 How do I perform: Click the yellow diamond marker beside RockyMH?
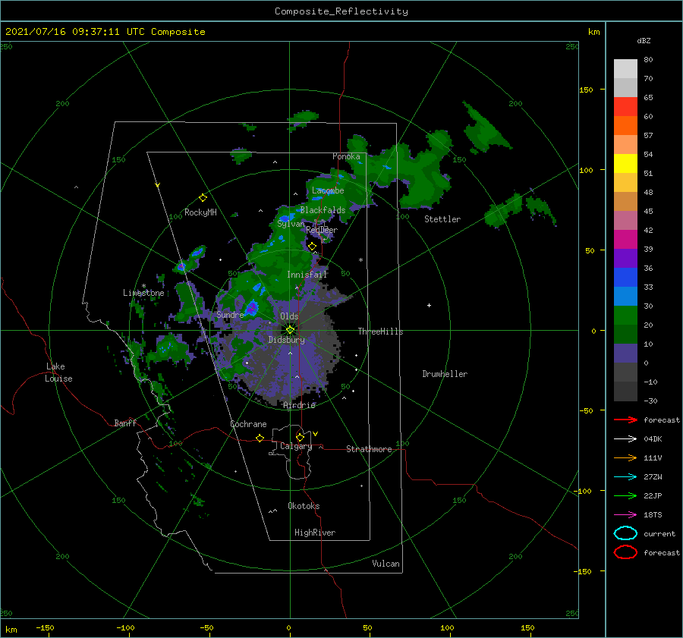coord(203,198)
